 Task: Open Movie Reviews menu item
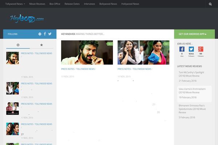pyautogui.click(x=37, y=4)
